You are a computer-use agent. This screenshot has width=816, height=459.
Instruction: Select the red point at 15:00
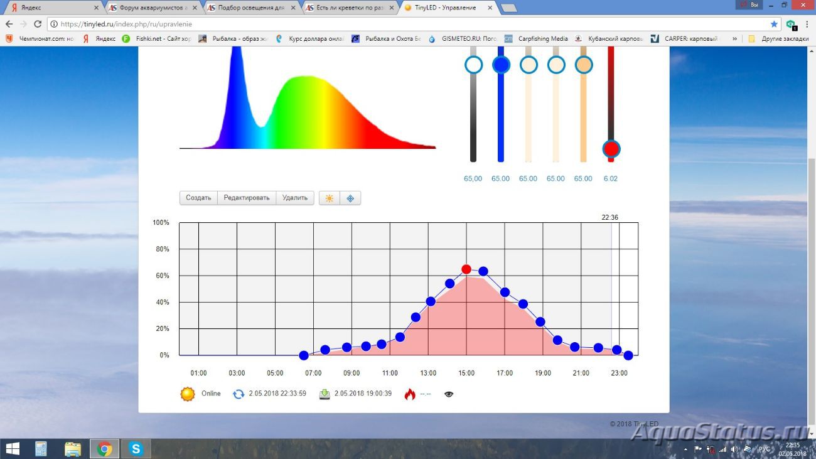point(466,269)
